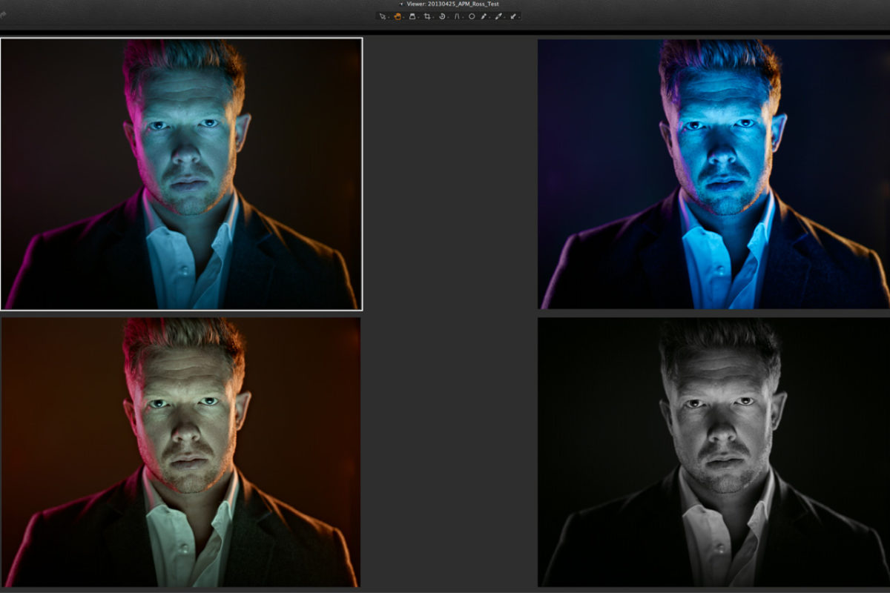
Task: Expand the Viewer title disclosure triangle
Action: pos(400,4)
